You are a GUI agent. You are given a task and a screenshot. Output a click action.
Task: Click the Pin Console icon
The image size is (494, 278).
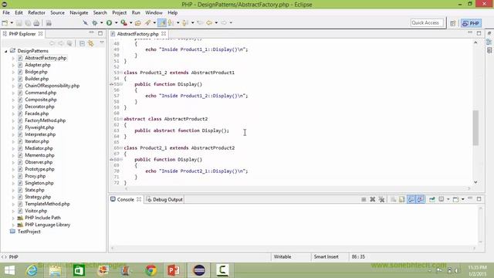[432, 199]
